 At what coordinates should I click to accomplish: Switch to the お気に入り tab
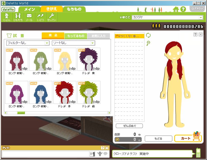pyautogui.click(x=98, y=36)
